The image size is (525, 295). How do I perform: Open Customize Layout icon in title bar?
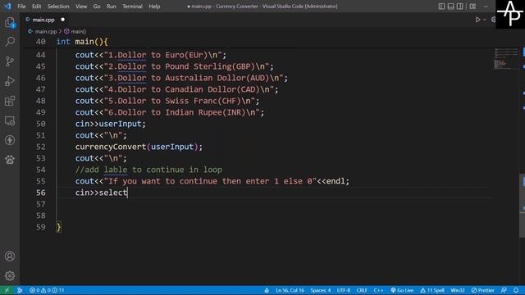pyautogui.click(x=472, y=7)
